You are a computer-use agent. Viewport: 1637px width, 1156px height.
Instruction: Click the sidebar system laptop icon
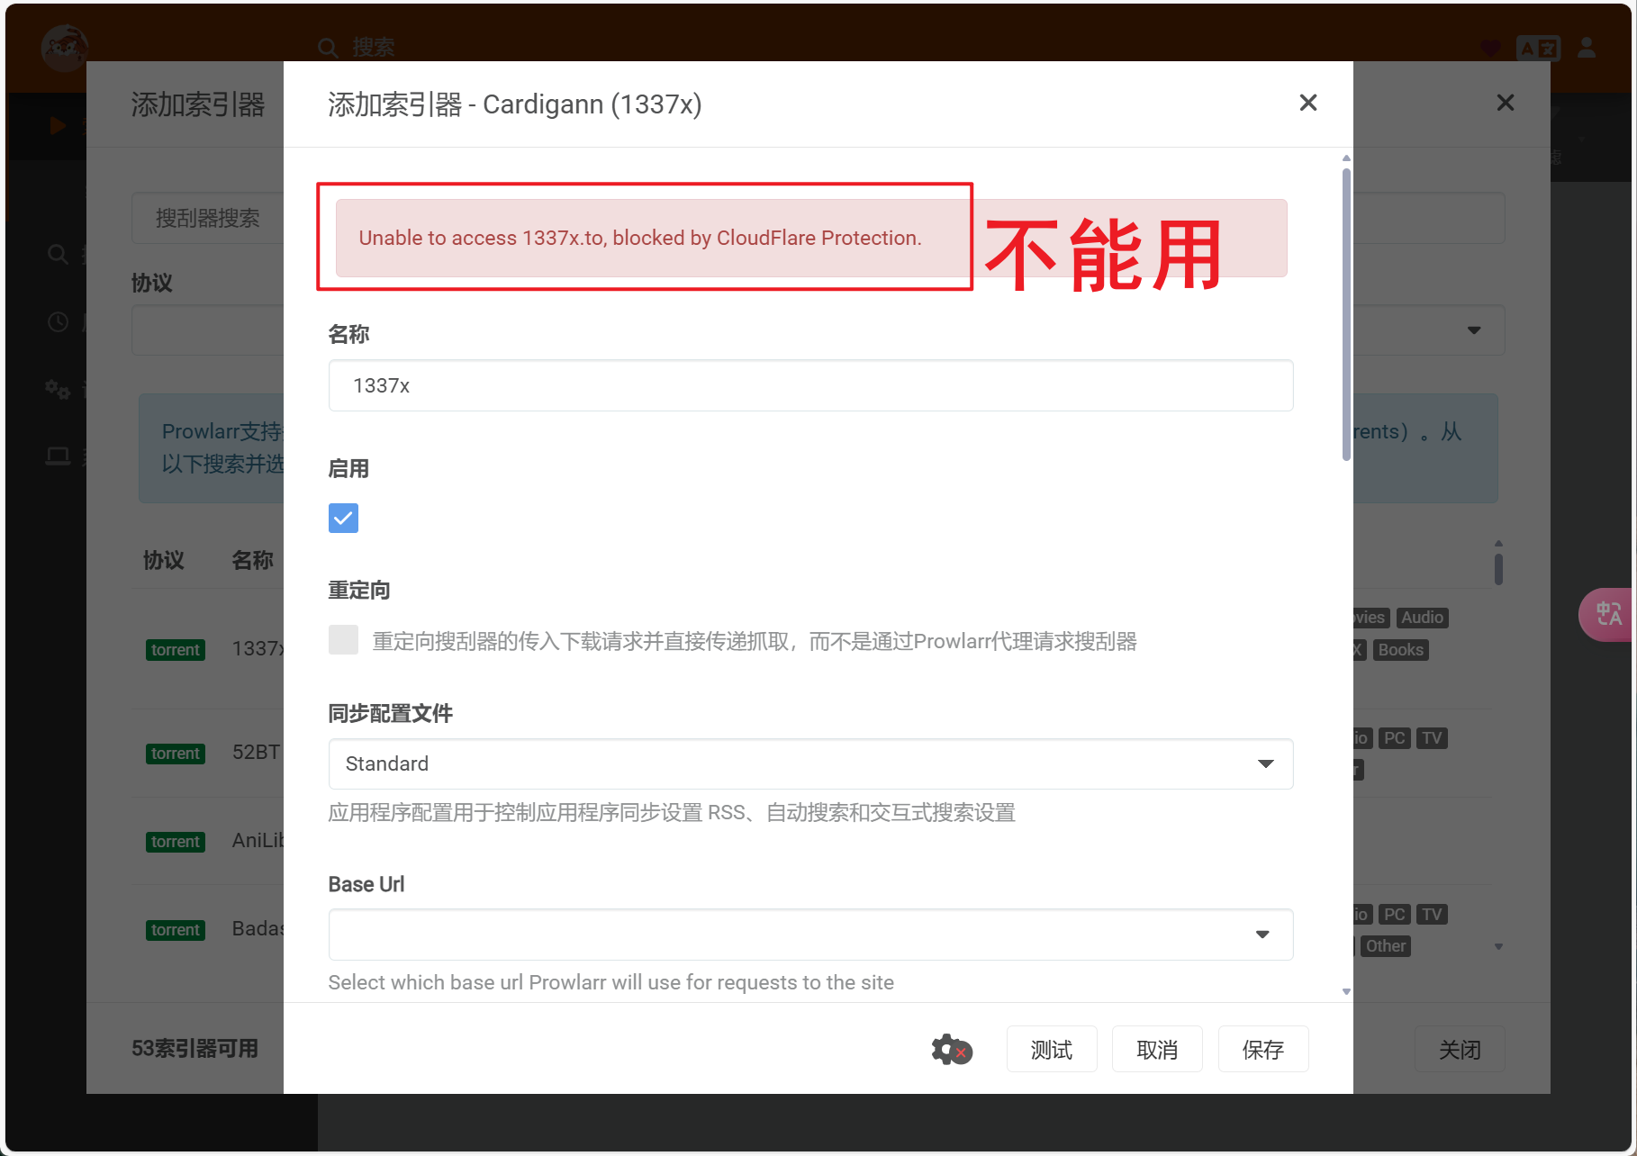tap(58, 456)
